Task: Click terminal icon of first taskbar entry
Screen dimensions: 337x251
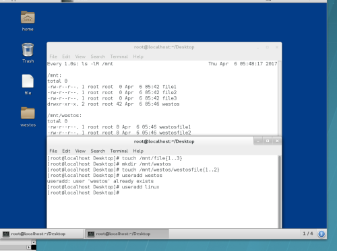Action: point(6,234)
